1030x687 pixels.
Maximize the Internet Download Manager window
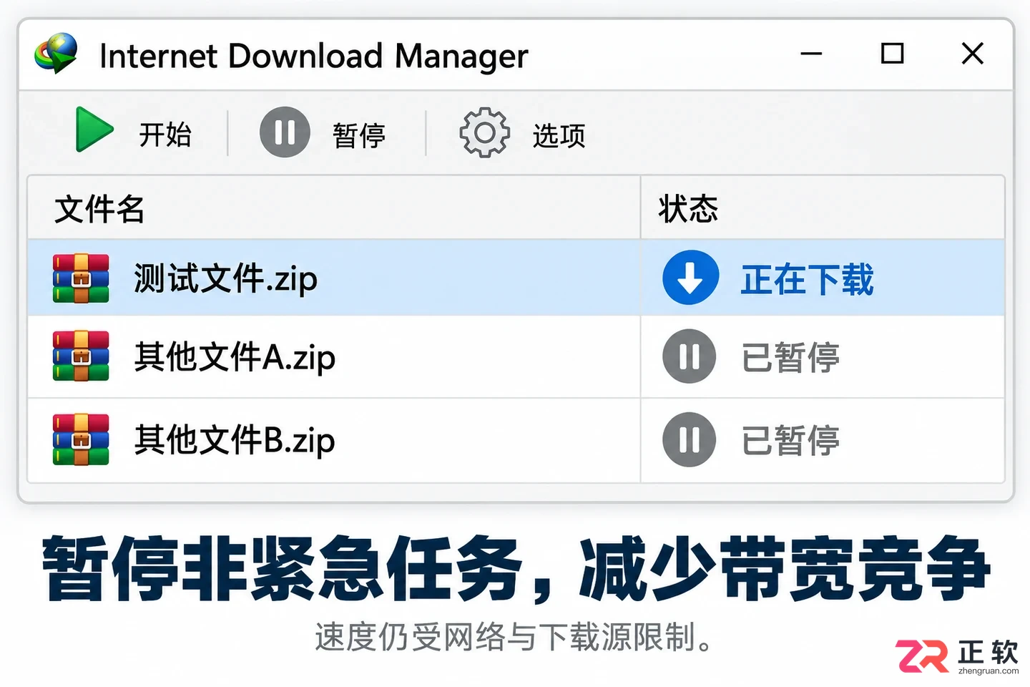(x=892, y=54)
